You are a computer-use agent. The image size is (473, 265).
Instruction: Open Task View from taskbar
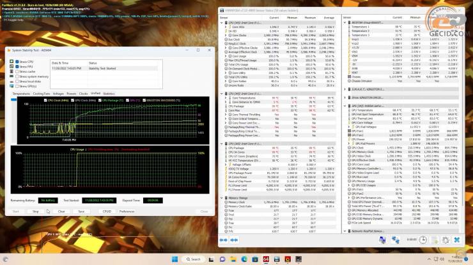(x=211, y=259)
